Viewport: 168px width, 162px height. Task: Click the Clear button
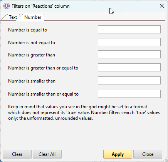[x=17, y=154]
